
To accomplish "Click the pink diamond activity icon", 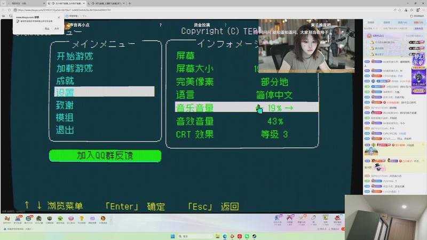I will 71,219.
